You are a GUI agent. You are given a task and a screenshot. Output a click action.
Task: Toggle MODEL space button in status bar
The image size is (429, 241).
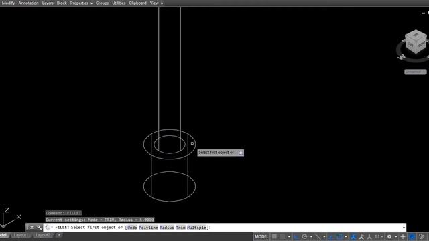coord(261,236)
